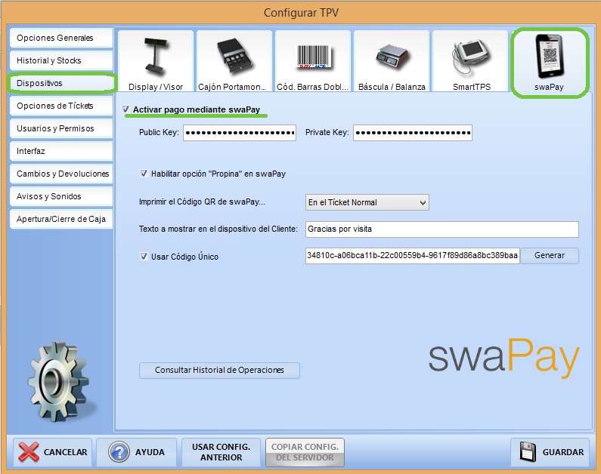Open the Cód. Barras Doble tab

coord(313,61)
